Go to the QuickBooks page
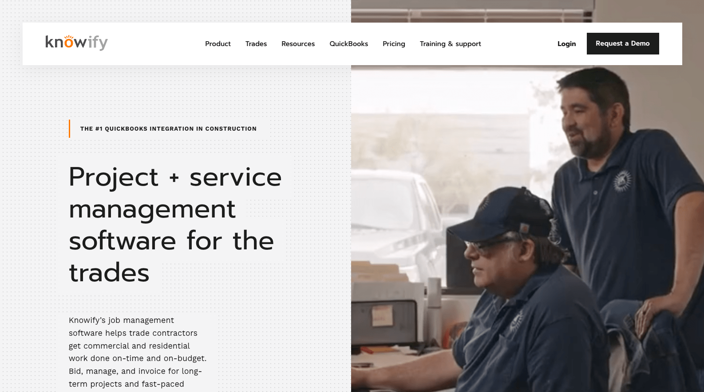This screenshot has width=704, height=392. pyautogui.click(x=348, y=44)
